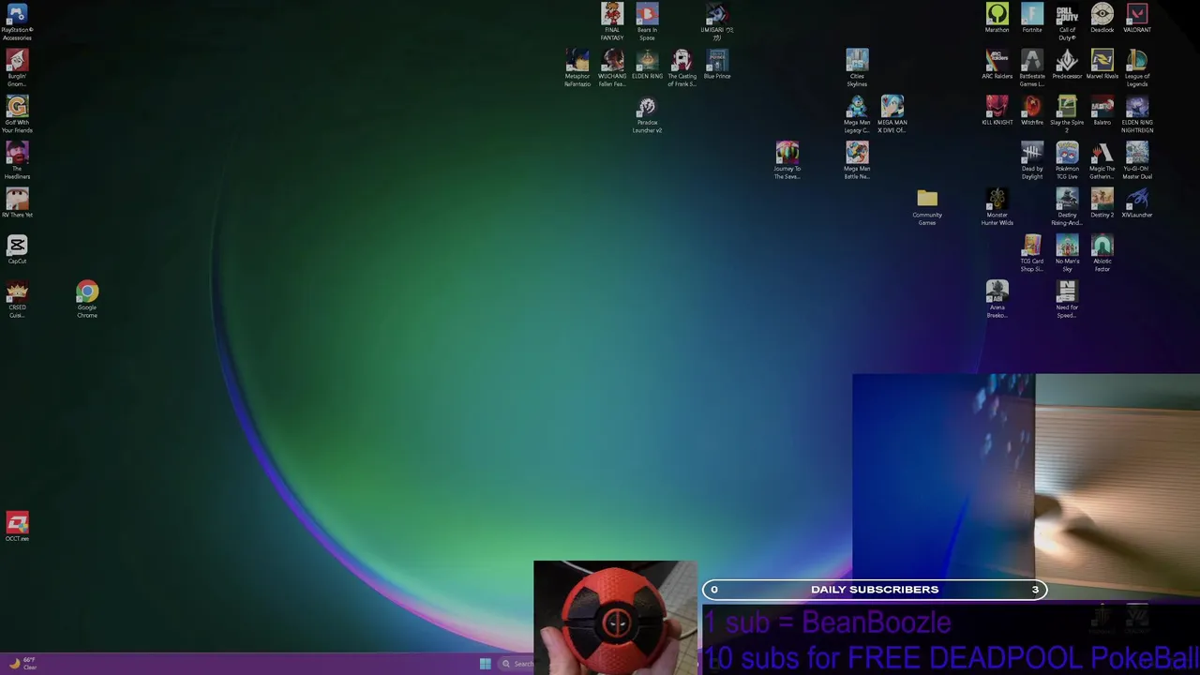This screenshot has height=675, width=1200.
Task: Select ELDEN RING NIGHTREIGN icon
Action: point(1137,114)
